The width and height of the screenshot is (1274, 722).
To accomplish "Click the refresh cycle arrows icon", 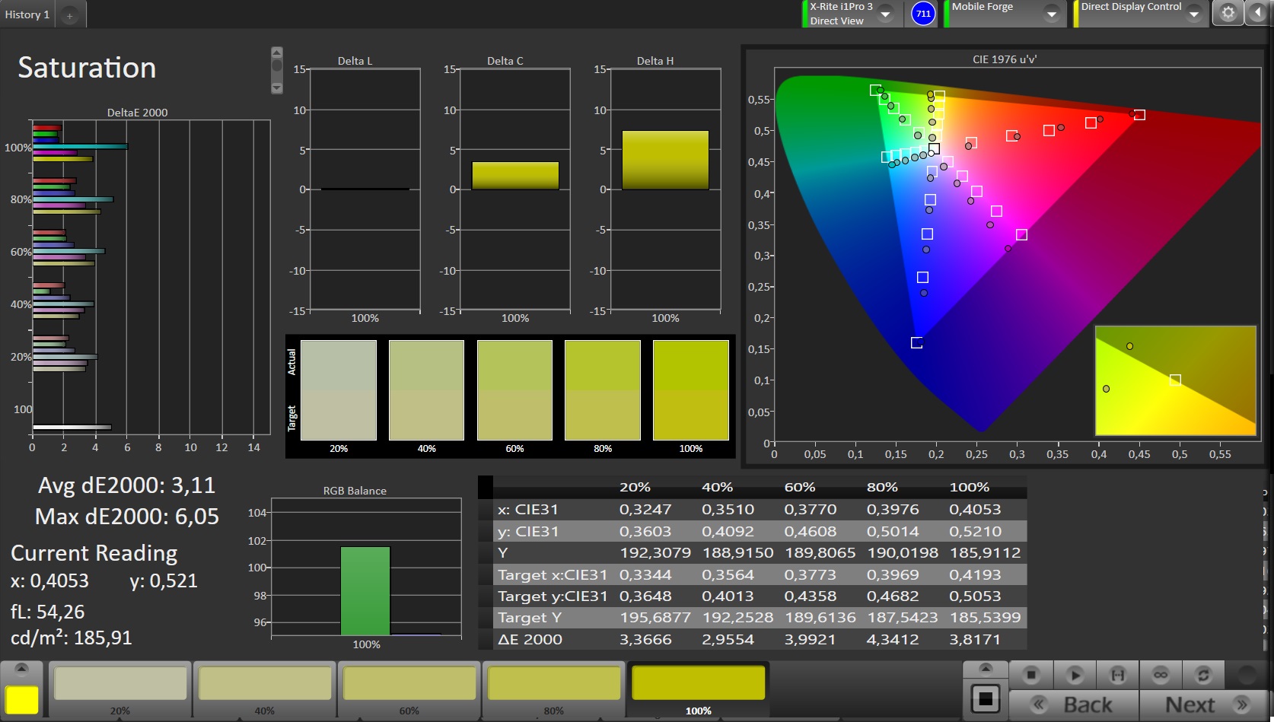I will [x=1203, y=675].
